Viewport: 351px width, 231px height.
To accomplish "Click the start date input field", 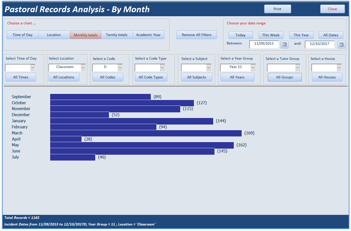I will 264,44.
